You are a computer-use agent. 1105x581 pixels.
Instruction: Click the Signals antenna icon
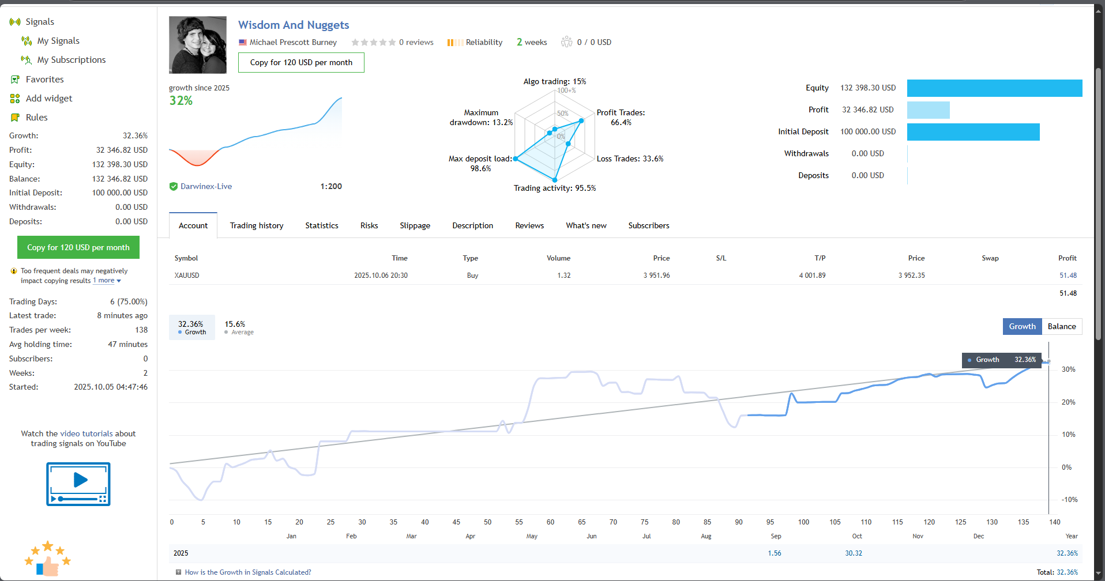(x=15, y=22)
